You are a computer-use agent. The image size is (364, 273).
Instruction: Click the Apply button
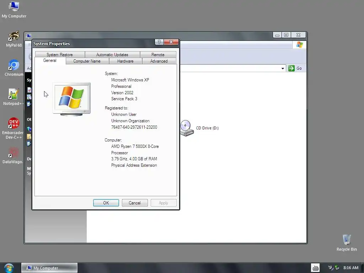[164, 203]
